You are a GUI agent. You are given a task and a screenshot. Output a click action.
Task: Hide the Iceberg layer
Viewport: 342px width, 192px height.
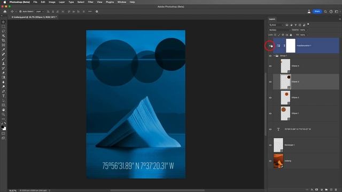tap(270, 161)
